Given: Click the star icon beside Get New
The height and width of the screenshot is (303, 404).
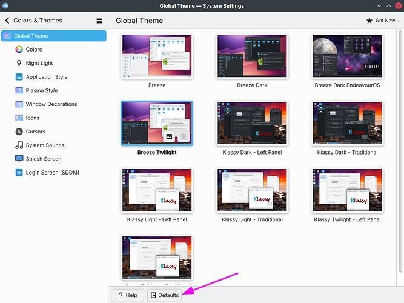Looking at the screenshot, I should point(369,21).
